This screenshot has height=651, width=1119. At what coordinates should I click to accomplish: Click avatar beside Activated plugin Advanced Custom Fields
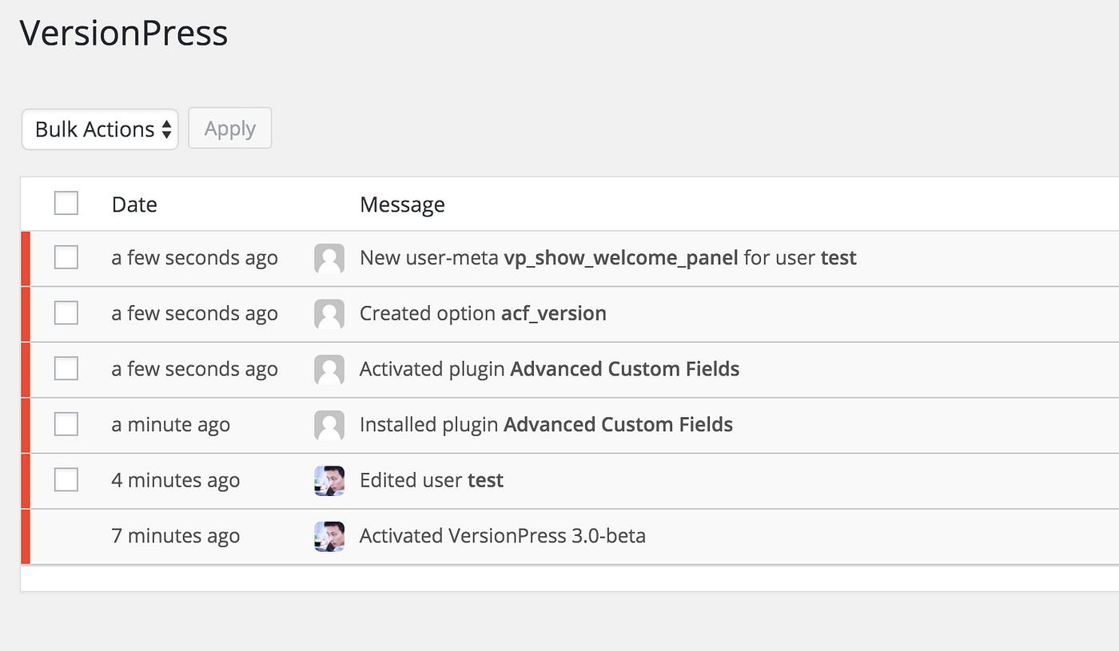coord(329,370)
